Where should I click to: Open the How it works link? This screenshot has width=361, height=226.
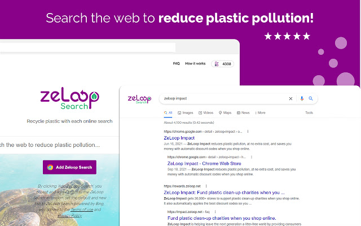(x=195, y=64)
